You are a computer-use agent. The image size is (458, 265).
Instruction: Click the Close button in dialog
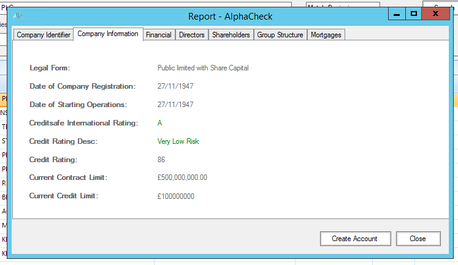click(418, 239)
